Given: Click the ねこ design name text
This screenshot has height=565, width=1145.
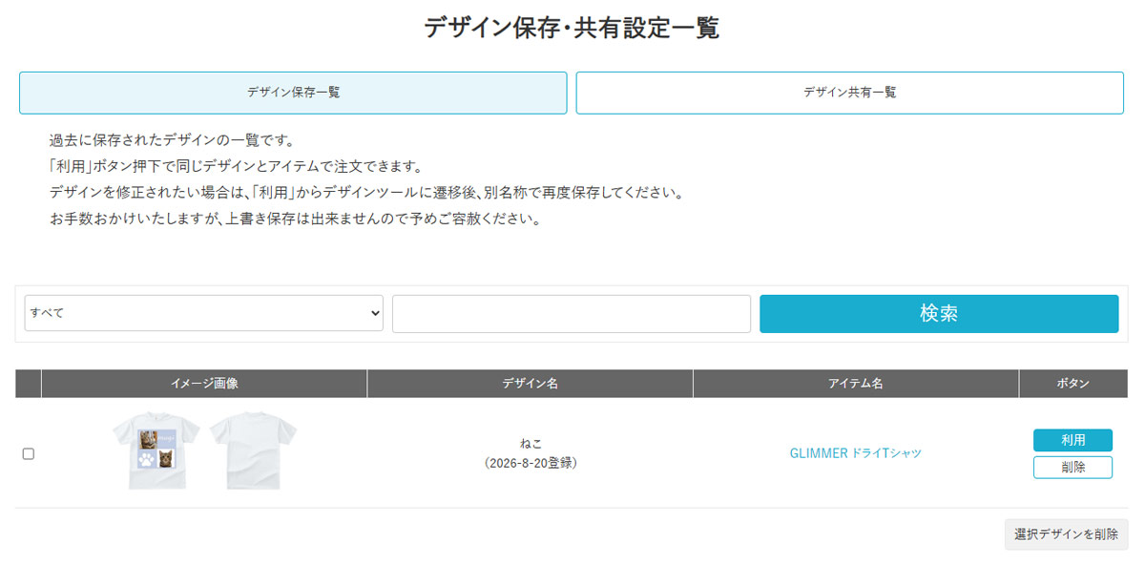Looking at the screenshot, I should coord(531,444).
